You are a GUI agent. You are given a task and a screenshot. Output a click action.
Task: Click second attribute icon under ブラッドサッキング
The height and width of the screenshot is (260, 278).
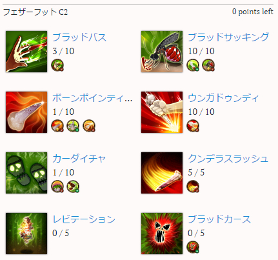[208, 65]
